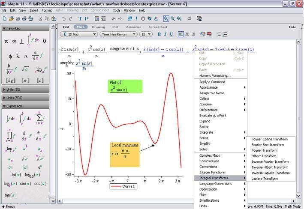
Task: Open the 2D Math style dropdown
Action: pyautogui.click(x=79, y=34)
